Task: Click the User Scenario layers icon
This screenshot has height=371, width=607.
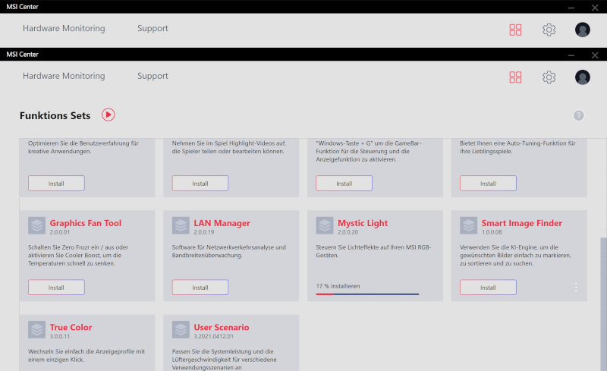Action: pyautogui.click(x=181, y=329)
